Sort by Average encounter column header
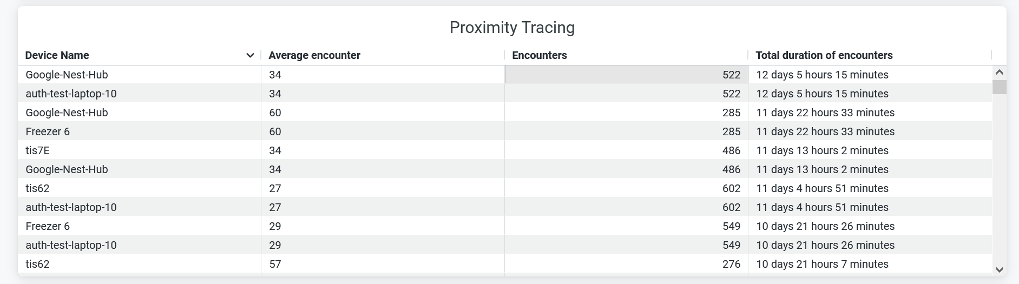 tap(314, 55)
